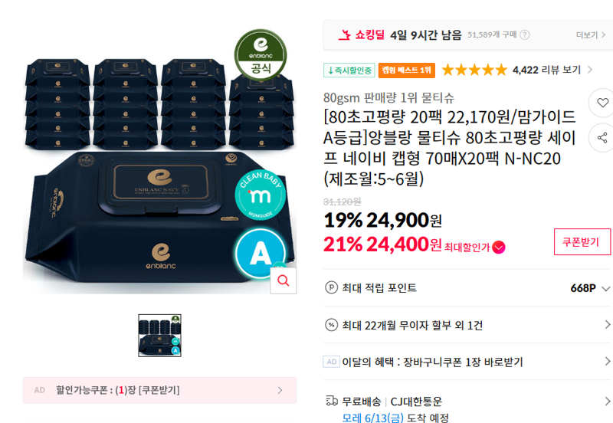Click the red max discount arrow icon
613x423 pixels.
pyautogui.click(x=499, y=247)
